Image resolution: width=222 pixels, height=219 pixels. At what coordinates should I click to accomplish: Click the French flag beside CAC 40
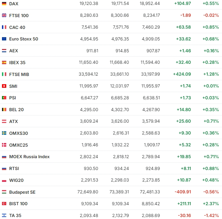tap(4, 27)
